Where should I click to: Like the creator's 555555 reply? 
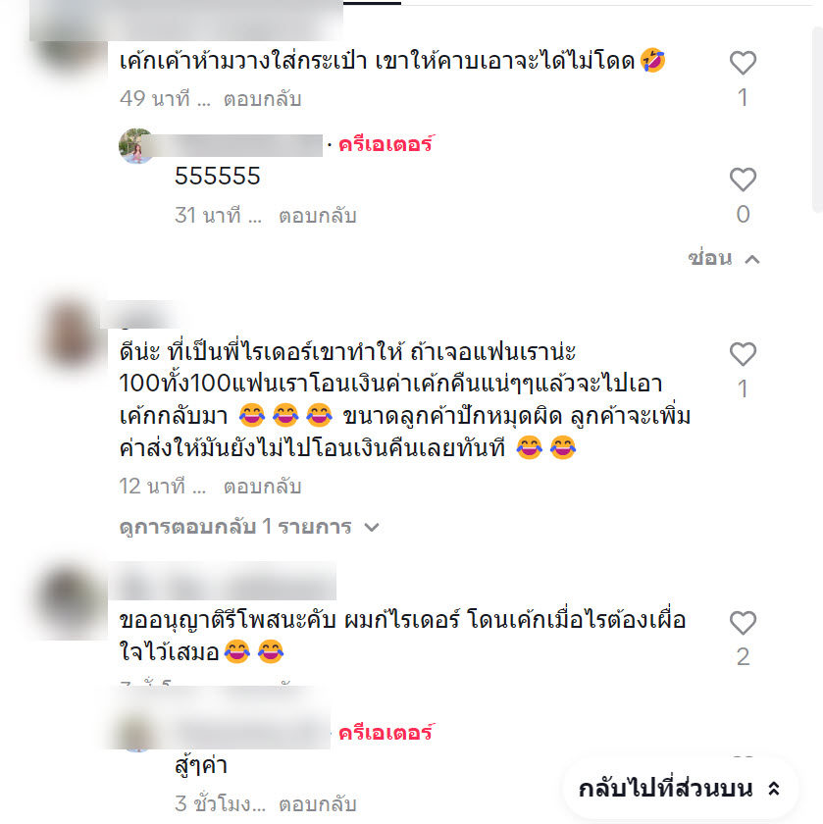[x=743, y=180]
